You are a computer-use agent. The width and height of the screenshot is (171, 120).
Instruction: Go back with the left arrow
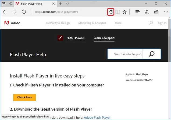pyautogui.click(x=5, y=12)
